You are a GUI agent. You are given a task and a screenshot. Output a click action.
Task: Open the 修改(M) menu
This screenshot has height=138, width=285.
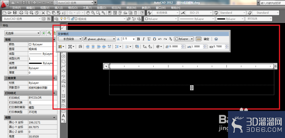(131, 8)
